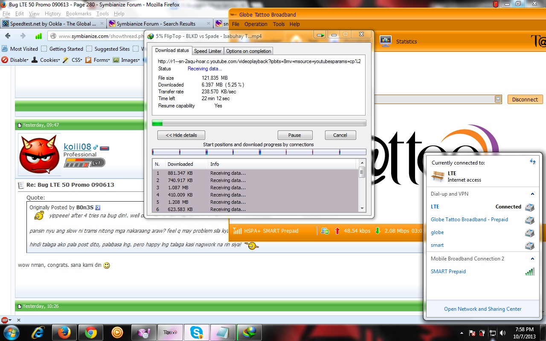
Task: Cancel the download
Action: 340,135
